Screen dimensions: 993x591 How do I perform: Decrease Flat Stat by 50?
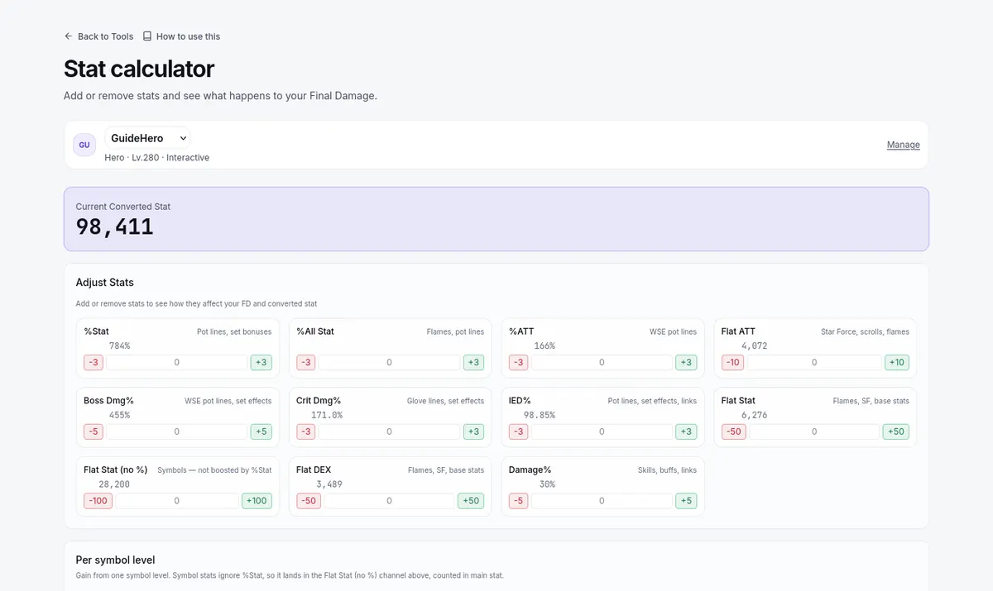[x=732, y=431]
